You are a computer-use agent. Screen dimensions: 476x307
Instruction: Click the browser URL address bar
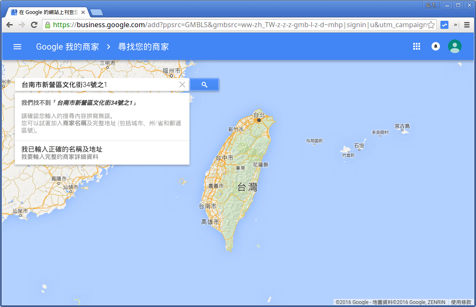tap(237, 25)
